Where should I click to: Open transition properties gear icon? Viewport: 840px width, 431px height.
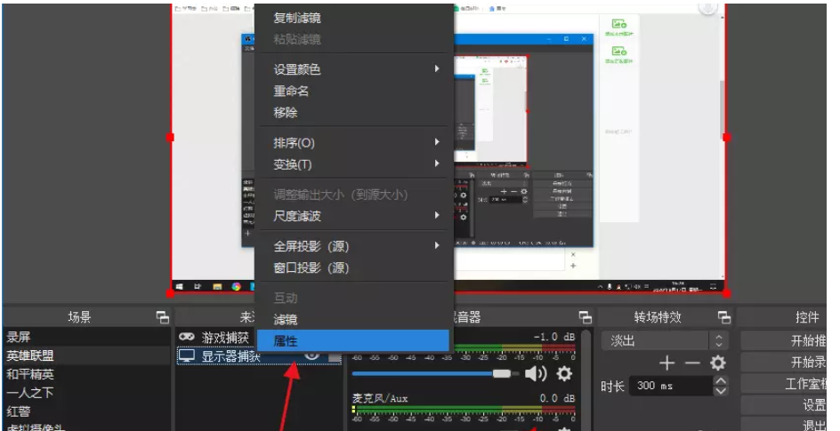[x=717, y=363]
